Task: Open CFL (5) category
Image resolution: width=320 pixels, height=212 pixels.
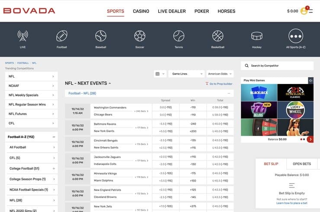Action: pyautogui.click(x=32, y=158)
